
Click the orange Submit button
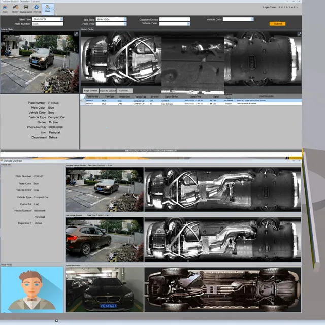point(277,24)
